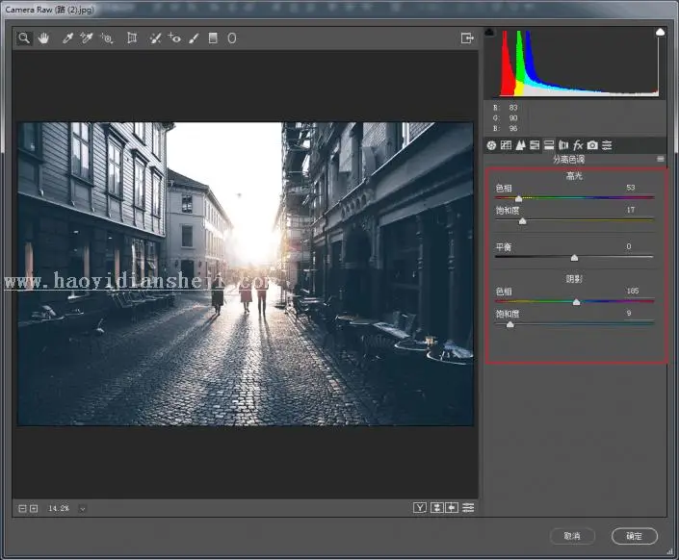
Task: Click the shadows hue value 185
Action: (x=632, y=291)
